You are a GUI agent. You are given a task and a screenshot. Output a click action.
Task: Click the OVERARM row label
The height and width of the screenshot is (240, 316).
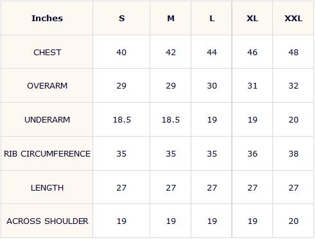48,86
